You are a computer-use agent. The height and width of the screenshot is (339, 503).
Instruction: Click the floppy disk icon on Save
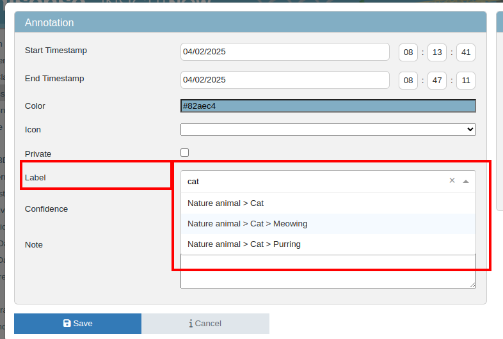[67, 324]
